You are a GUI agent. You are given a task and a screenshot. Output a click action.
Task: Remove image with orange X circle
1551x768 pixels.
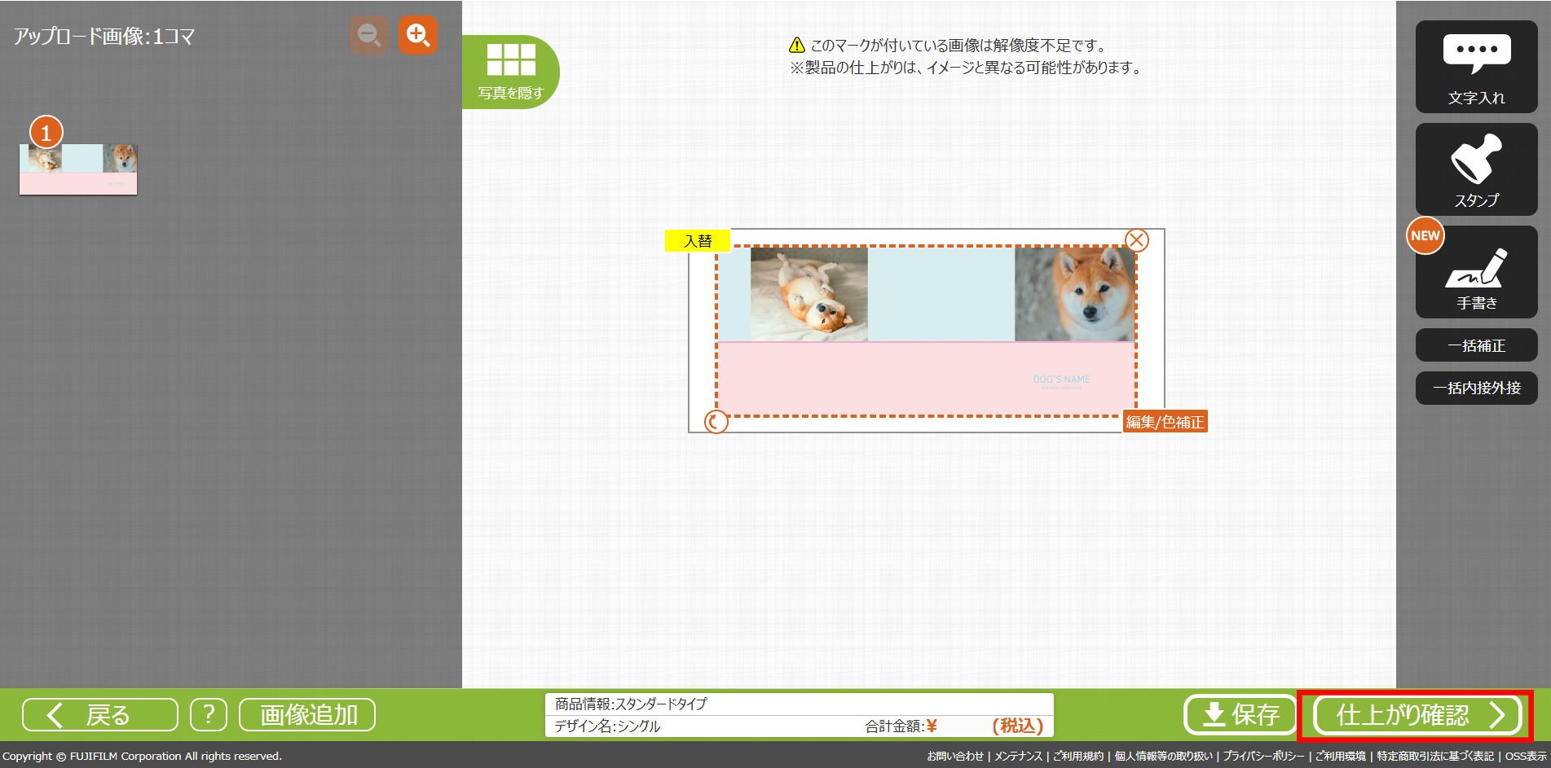(x=1137, y=240)
